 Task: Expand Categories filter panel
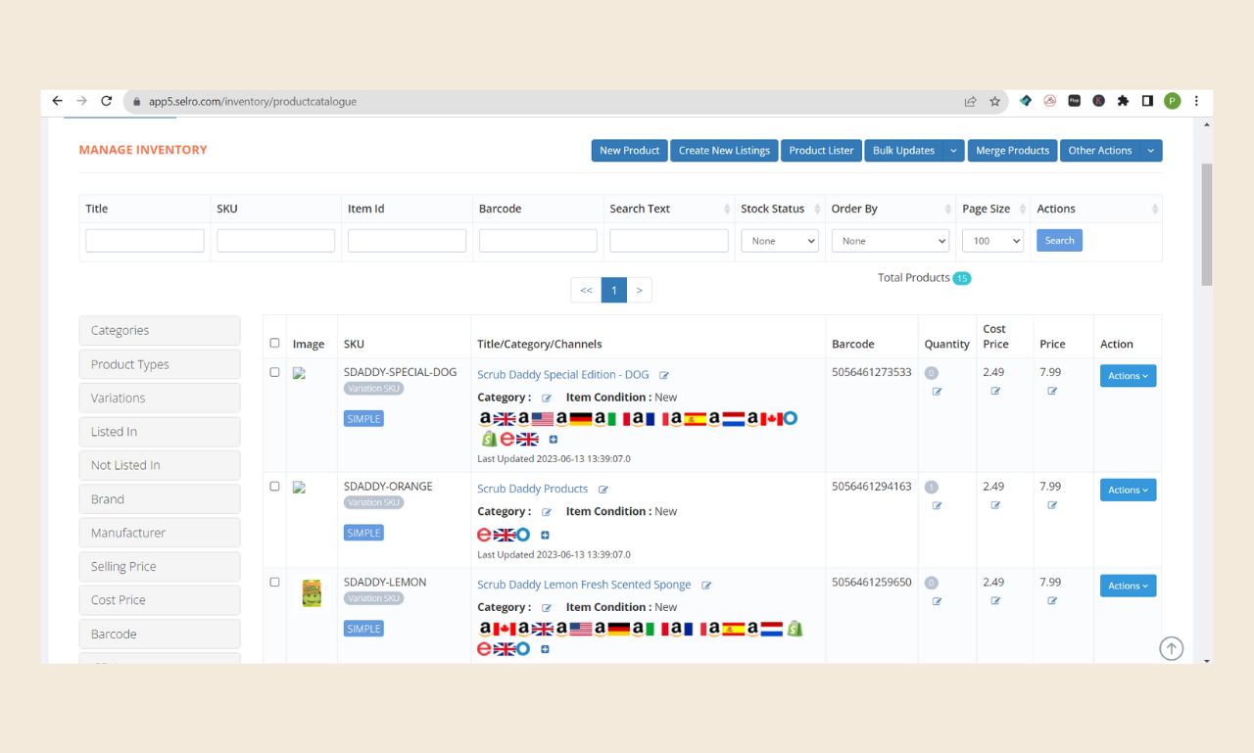[160, 330]
